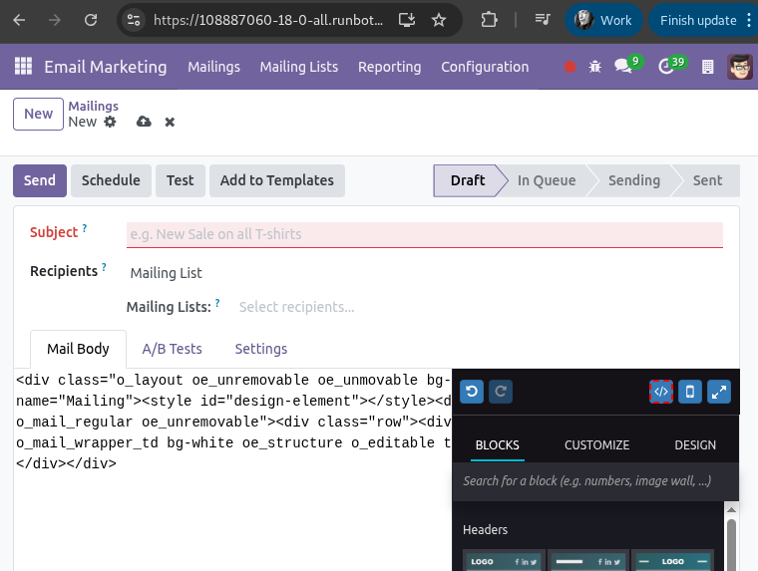The height and width of the screenshot is (571, 758).
Task: Click the Mailings breadcrumb link
Action: coord(94,106)
